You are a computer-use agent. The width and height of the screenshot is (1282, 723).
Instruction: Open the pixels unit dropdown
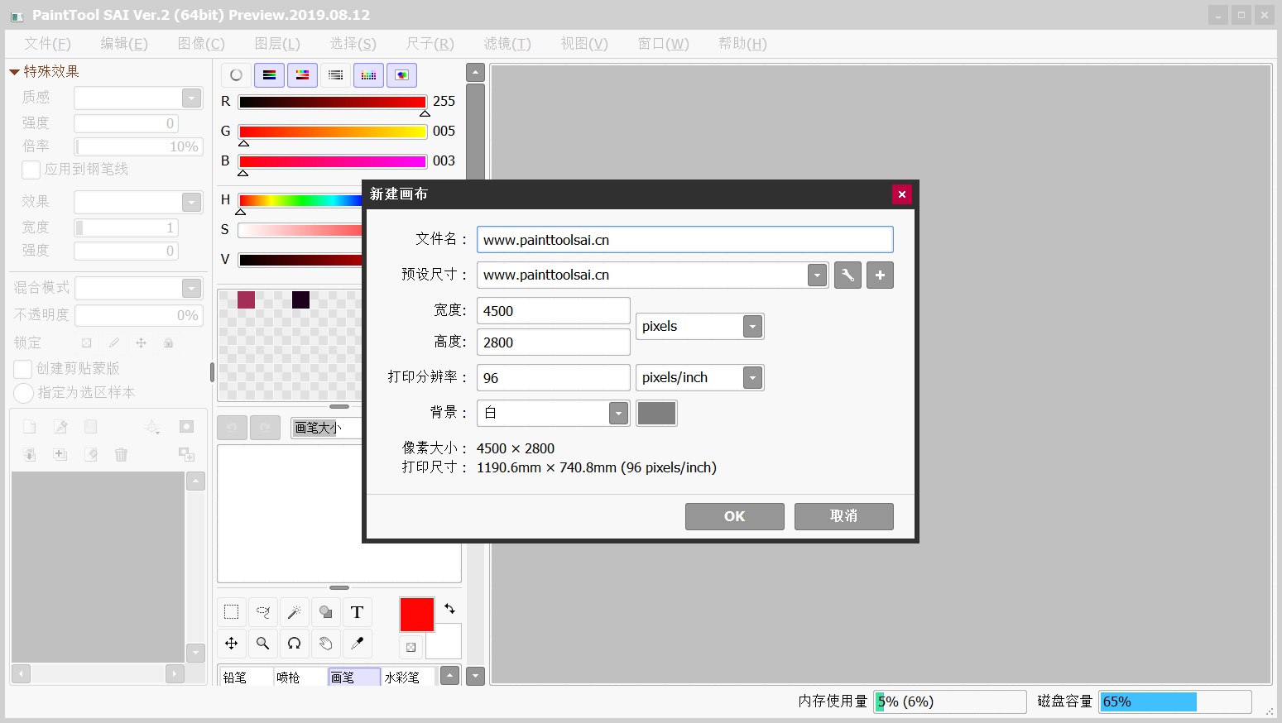(752, 327)
